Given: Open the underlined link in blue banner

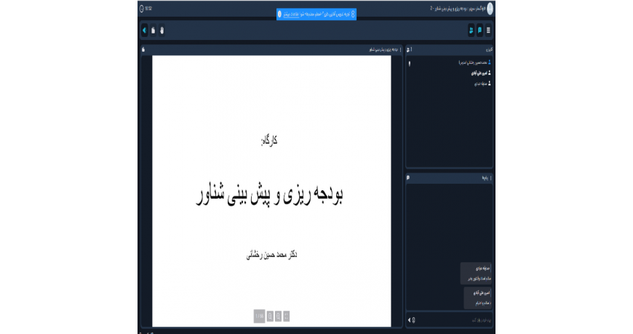Looking at the screenshot, I should point(292,14).
